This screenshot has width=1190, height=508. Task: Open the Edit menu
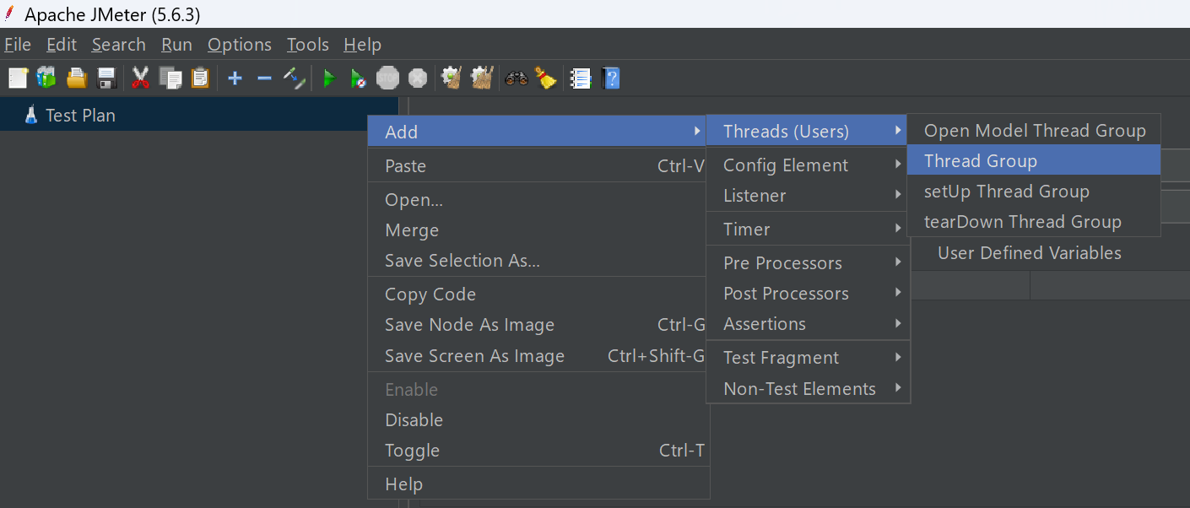click(x=62, y=45)
